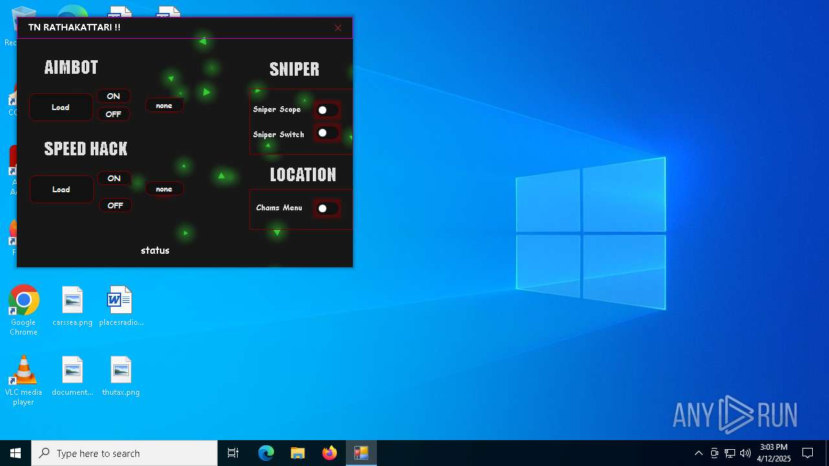Click the meet-now tray icon beside network
Viewport: 829px width, 466px height.
pyautogui.click(x=714, y=453)
